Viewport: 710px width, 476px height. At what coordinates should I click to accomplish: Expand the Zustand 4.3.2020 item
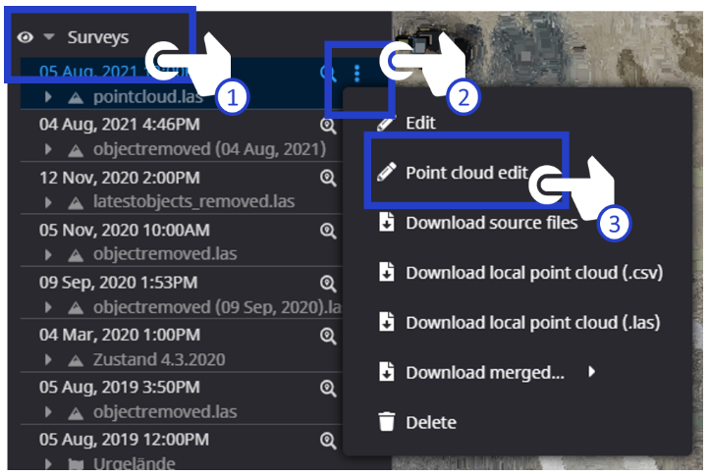(x=48, y=360)
